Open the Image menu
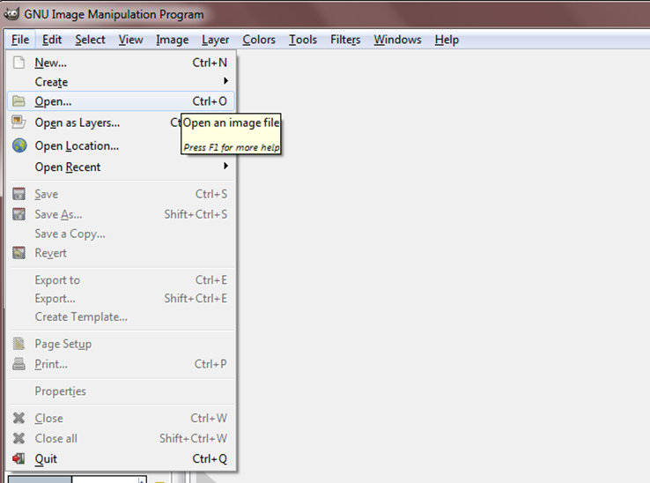This screenshot has height=483, width=650. point(172,40)
